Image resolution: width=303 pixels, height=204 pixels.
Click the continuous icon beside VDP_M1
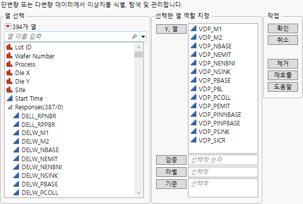[x=193, y=29]
